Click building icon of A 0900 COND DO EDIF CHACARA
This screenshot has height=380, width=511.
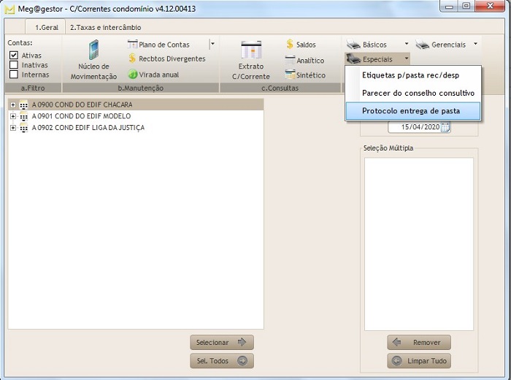coord(23,104)
